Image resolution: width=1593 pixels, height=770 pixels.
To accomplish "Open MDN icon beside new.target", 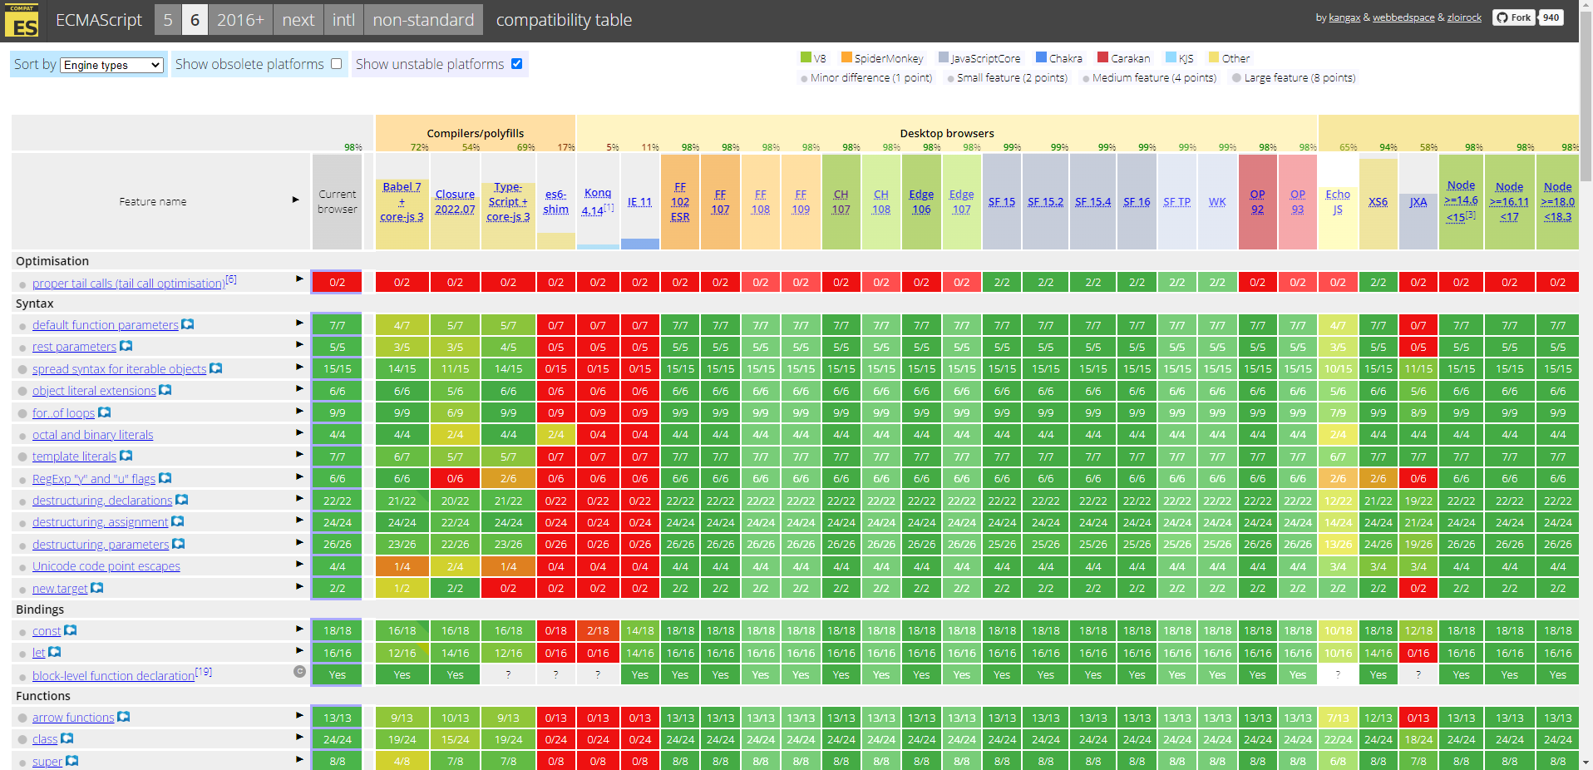I will (x=97, y=588).
